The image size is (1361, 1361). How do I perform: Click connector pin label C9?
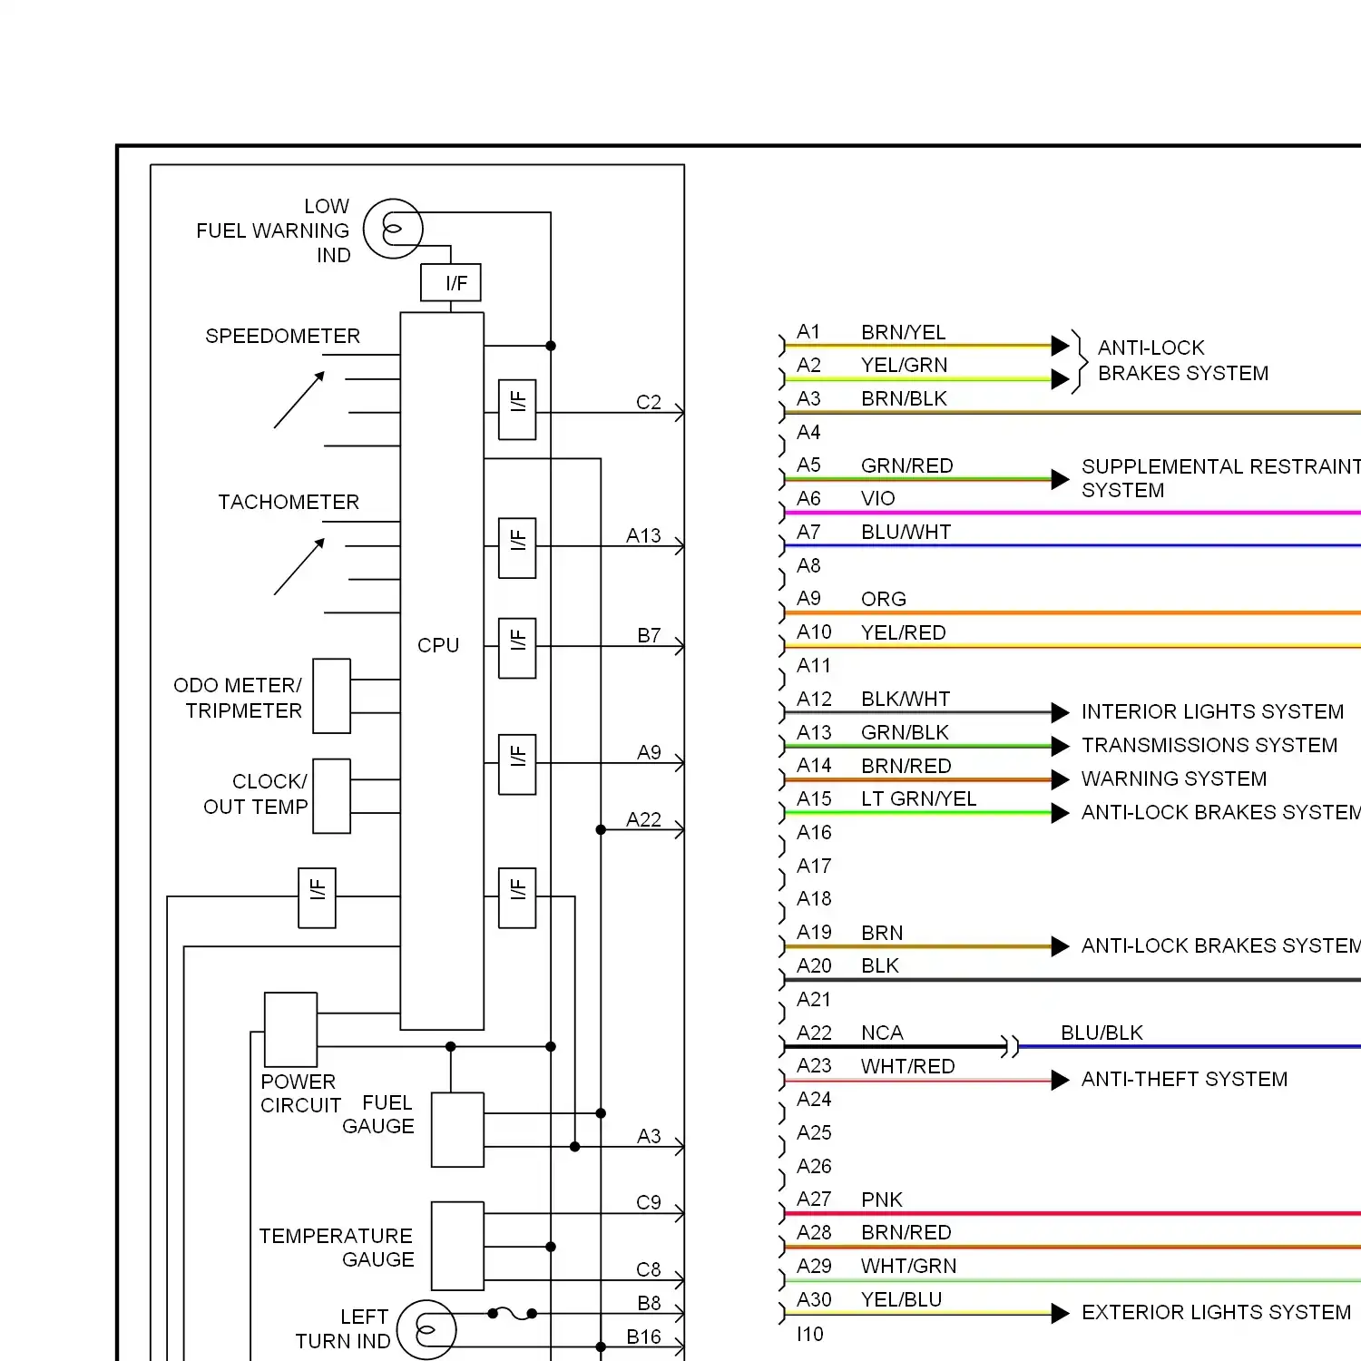click(649, 1202)
